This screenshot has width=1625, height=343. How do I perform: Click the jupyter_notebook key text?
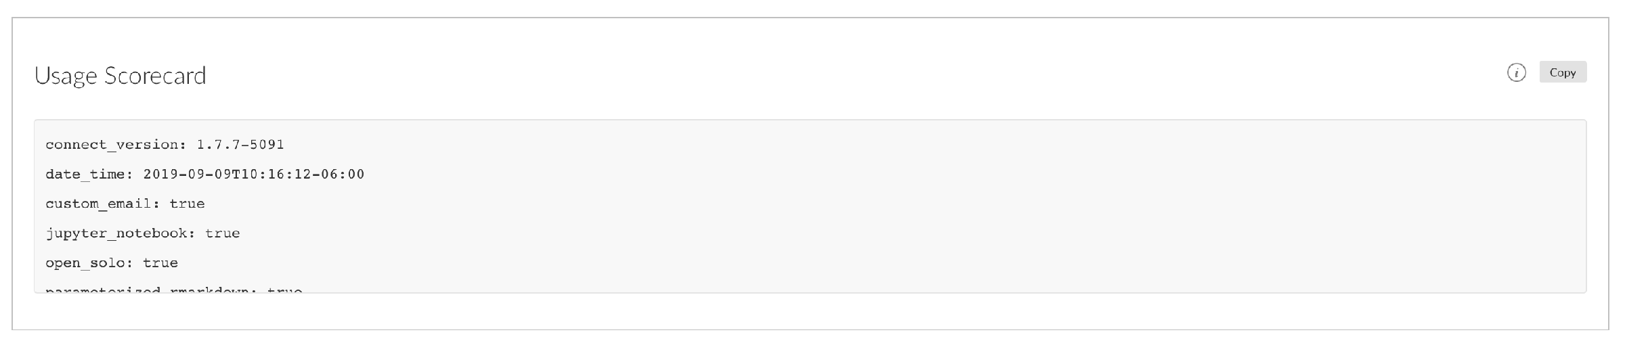click(x=116, y=233)
